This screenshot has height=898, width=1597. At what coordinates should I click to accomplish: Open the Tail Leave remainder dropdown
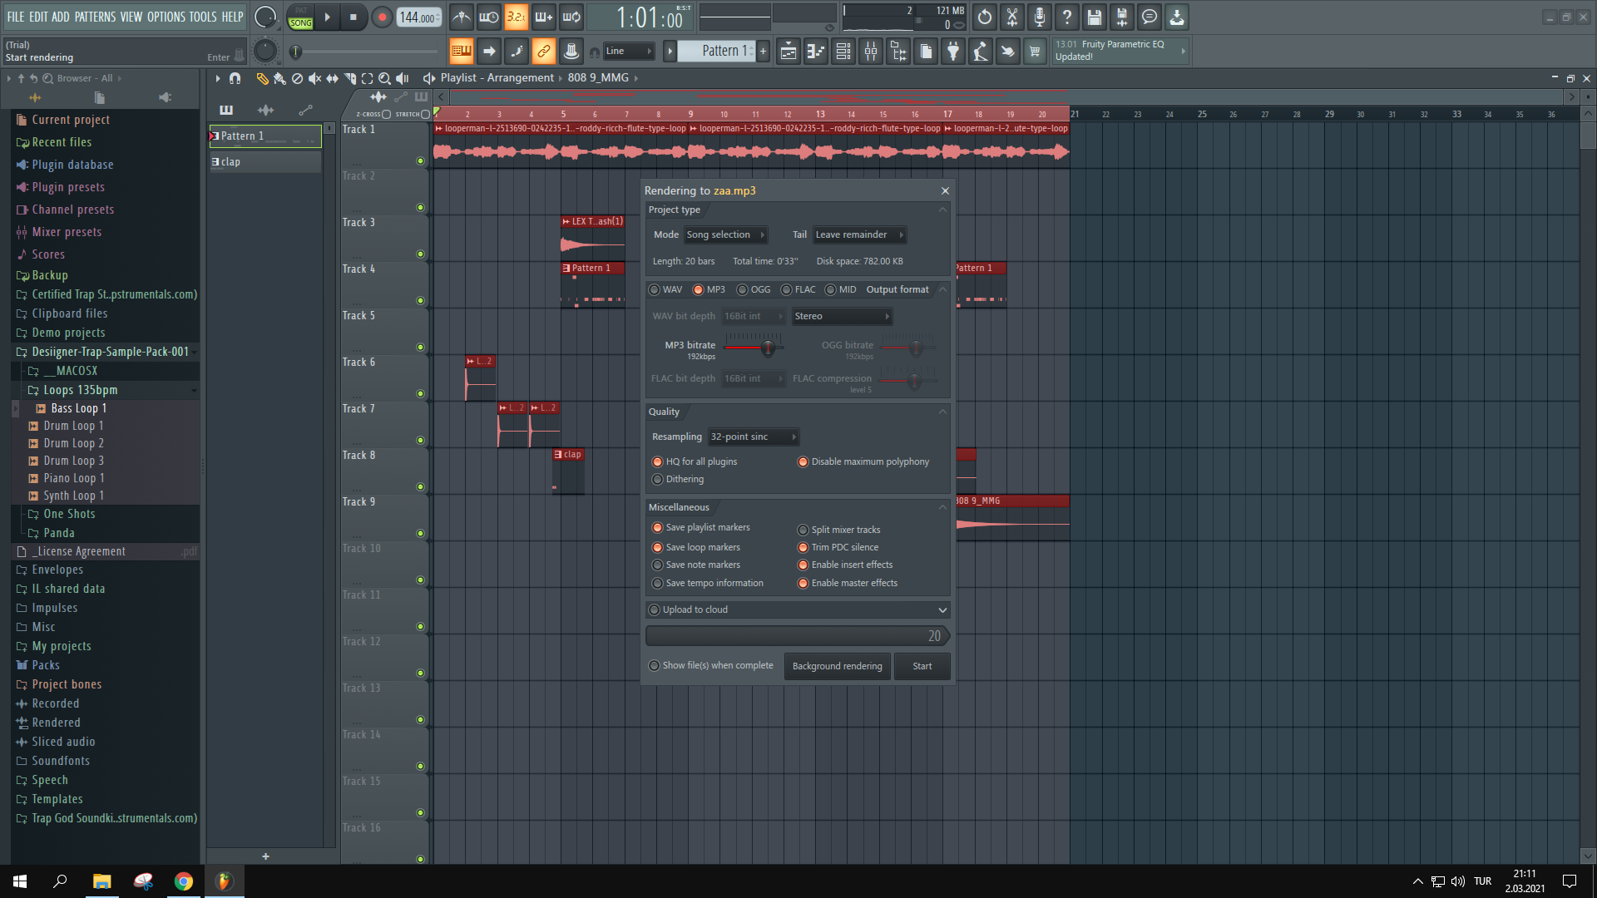859,235
